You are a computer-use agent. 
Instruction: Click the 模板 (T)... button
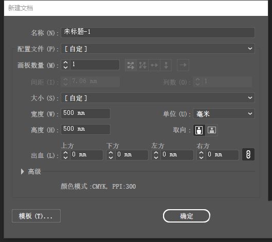(x=36, y=216)
